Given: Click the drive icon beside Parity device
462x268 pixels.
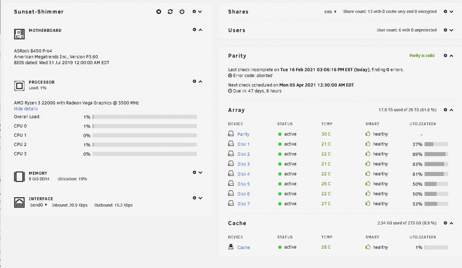Looking at the screenshot, I should [x=231, y=134].
